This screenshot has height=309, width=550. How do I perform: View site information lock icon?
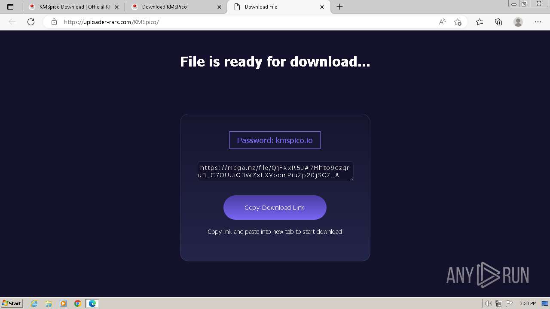[x=54, y=22]
